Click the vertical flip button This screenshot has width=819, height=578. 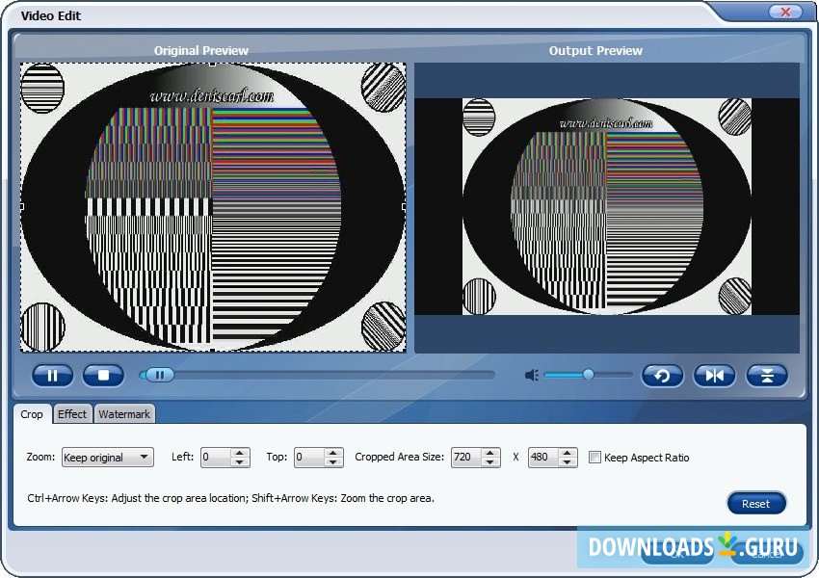tap(767, 376)
